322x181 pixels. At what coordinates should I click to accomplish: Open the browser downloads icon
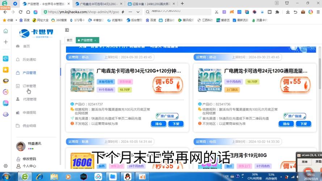coord(288,12)
